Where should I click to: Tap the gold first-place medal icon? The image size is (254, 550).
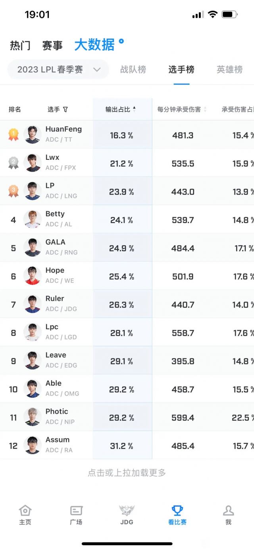[13, 135]
